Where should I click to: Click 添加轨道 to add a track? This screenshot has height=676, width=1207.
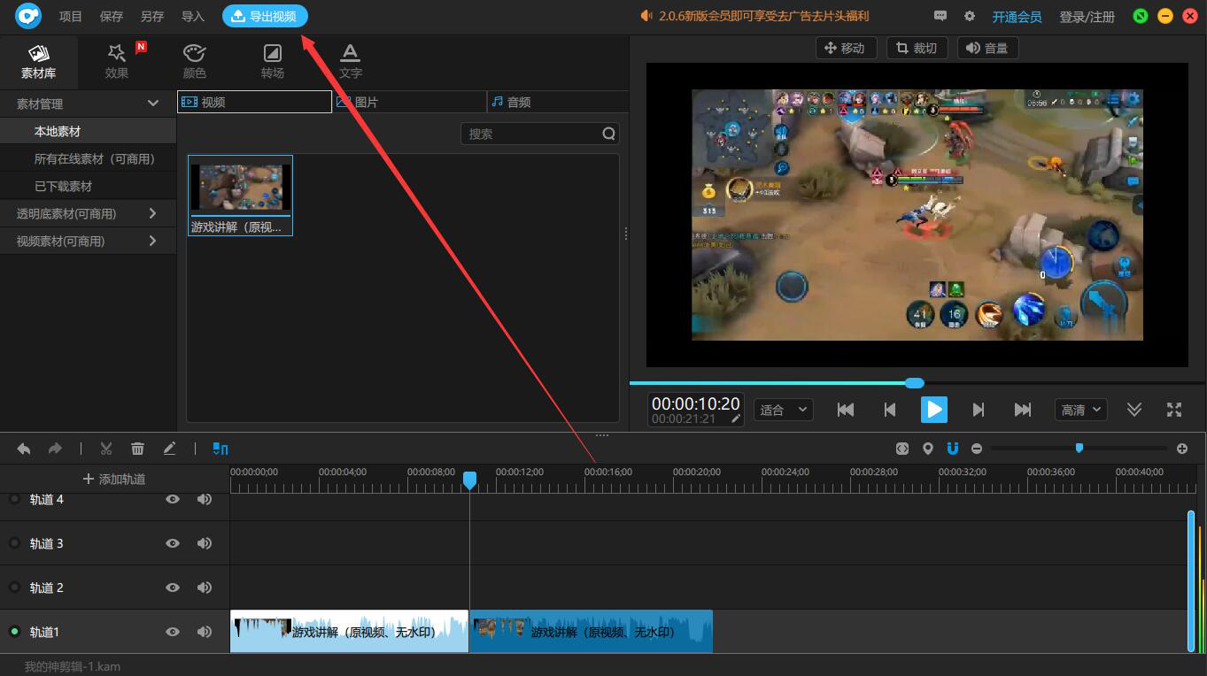click(113, 479)
